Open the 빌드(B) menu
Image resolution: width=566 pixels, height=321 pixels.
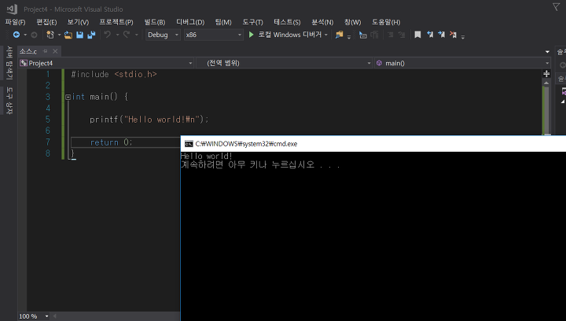pos(155,22)
